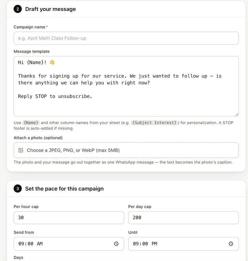Click inside the Message template text area

pos(126,86)
